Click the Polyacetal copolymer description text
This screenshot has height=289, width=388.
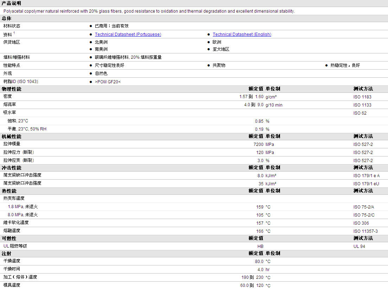coord(149,11)
